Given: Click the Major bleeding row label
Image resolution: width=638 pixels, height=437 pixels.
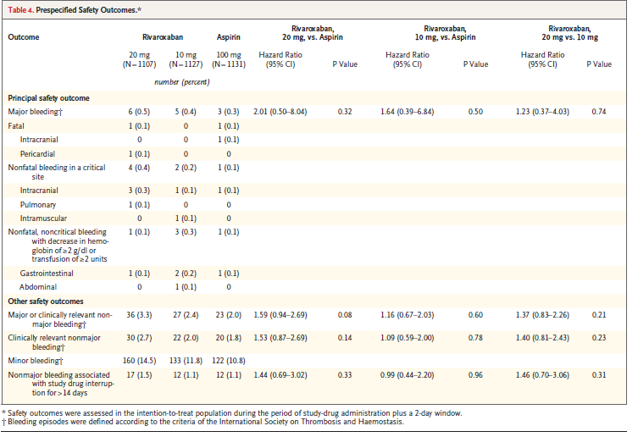Looking at the screenshot, I should click(x=36, y=112).
